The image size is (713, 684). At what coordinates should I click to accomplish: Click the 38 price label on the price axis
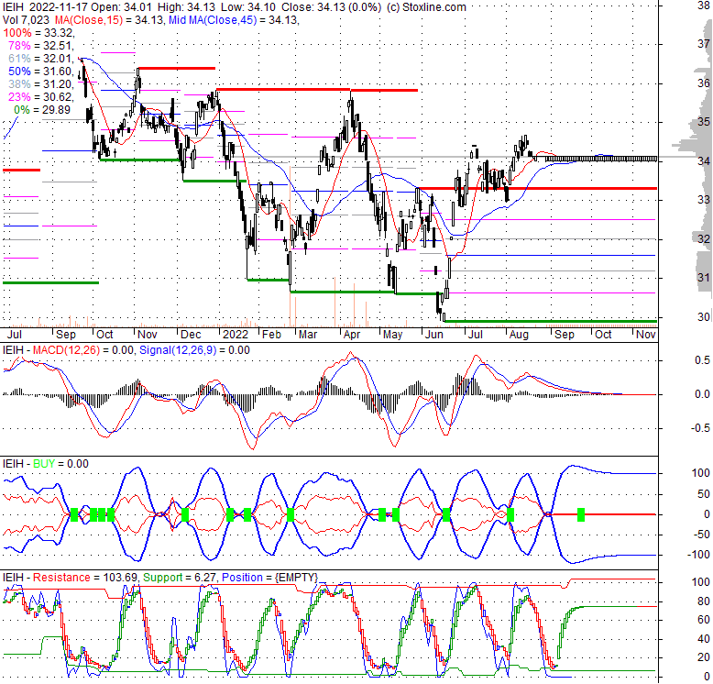[x=704, y=6]
